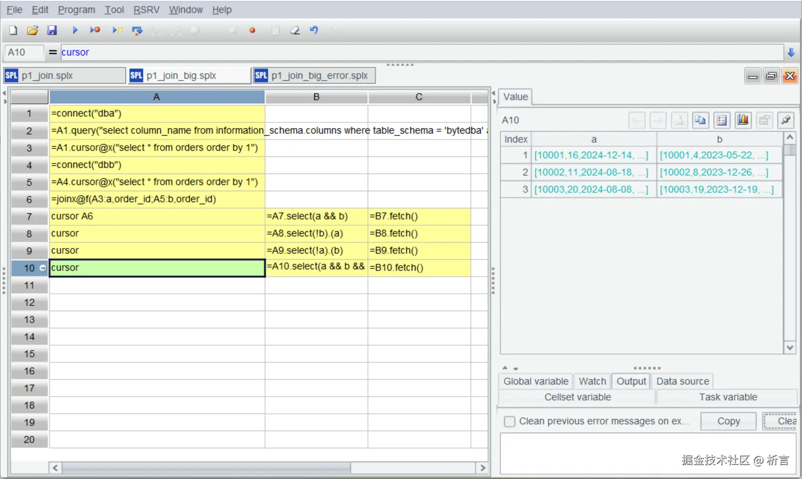Switch to the p1_join_big.splx tab

(x=189, y=75)
